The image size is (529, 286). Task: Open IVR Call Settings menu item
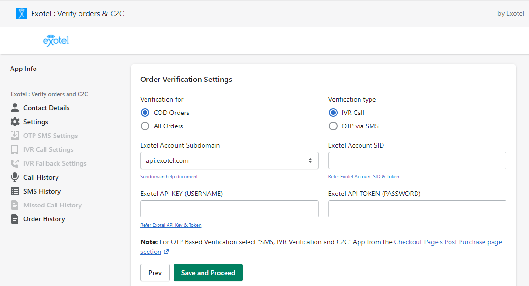[x=48, y=149]
